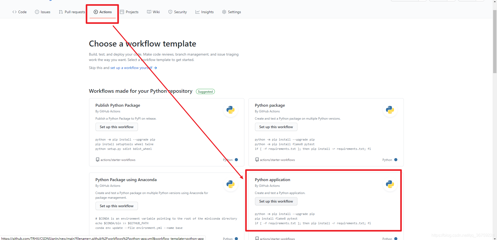The width and height of the screenshot is (497, 240).
Task: Open Python Package using Anaconda title
Action: [x=126, y=180]
